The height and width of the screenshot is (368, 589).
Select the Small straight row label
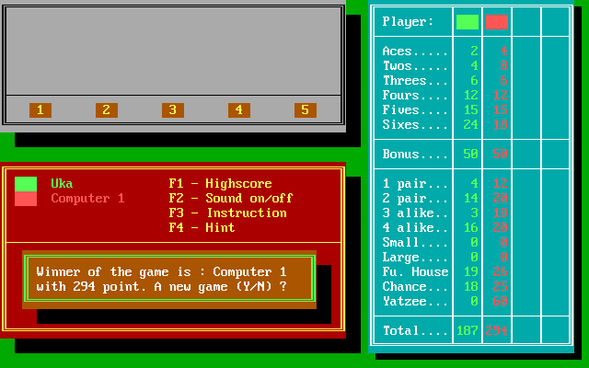coord(415,243)
